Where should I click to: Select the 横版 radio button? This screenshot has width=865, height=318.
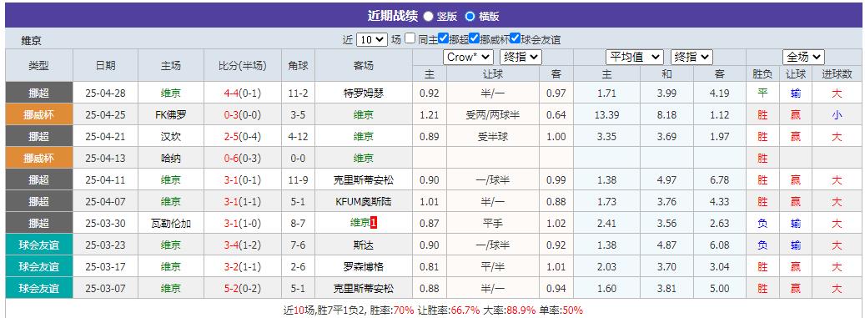[x=470, y=17]
